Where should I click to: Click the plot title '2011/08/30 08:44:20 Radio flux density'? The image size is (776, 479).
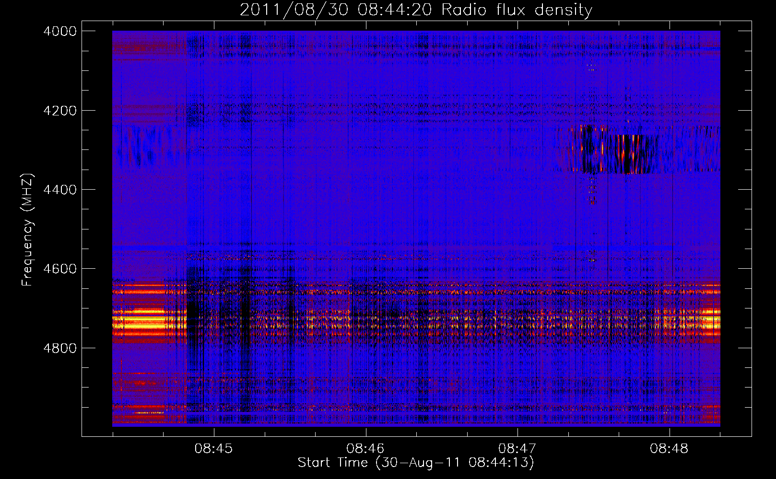pyautogui.click(x=416, y=10)
